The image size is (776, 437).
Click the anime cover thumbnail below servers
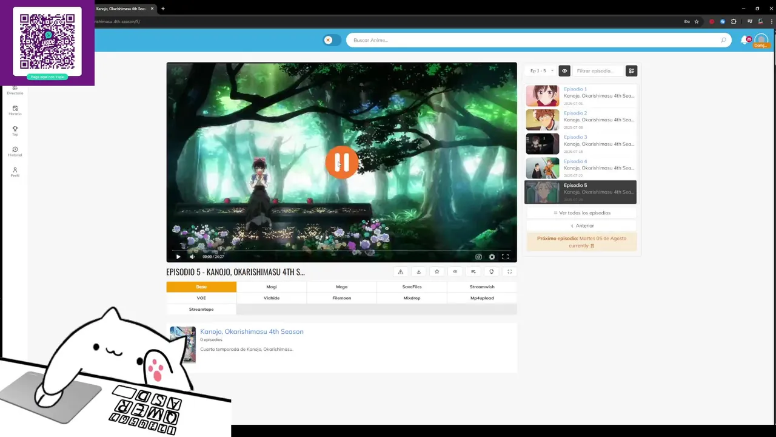(x=182, y=345)
